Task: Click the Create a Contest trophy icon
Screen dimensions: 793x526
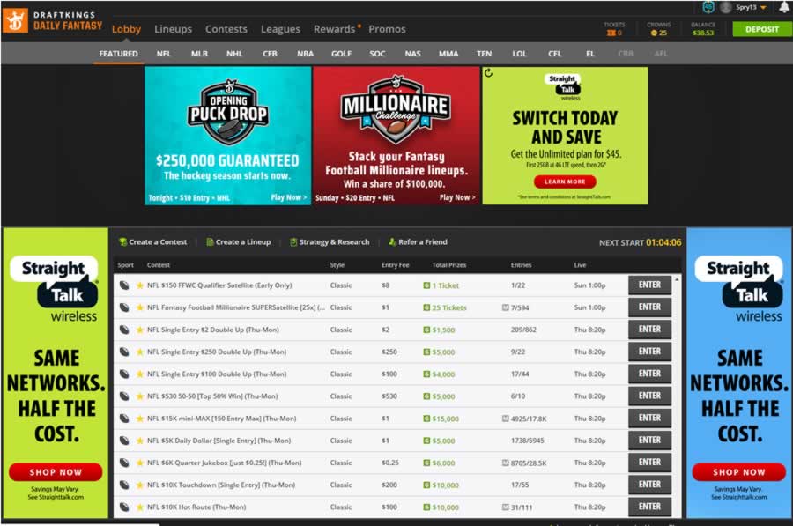Action: point(122,241)
